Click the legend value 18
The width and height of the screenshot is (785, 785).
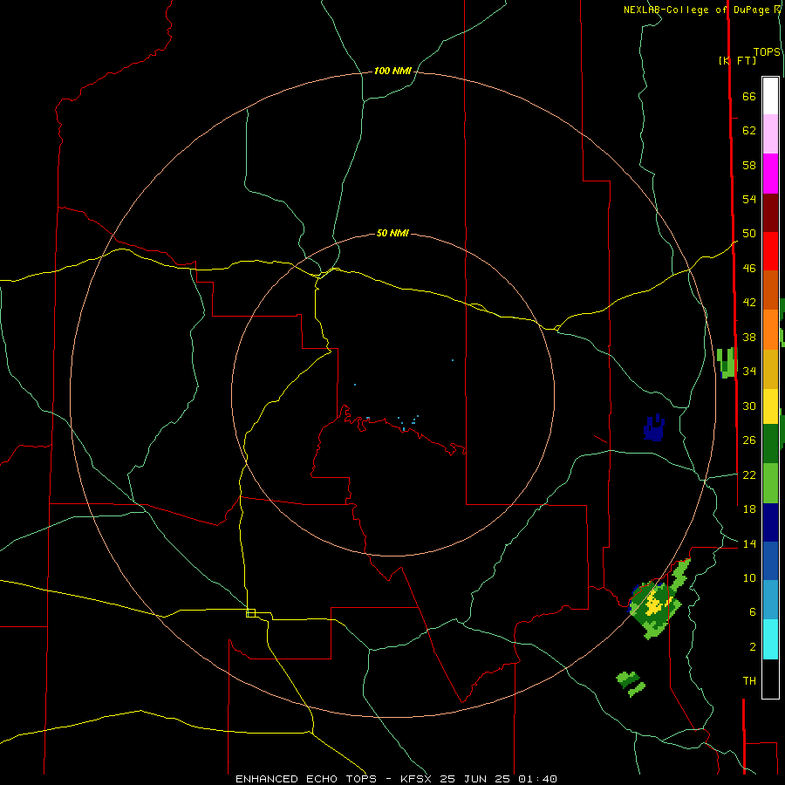(749, 509)
